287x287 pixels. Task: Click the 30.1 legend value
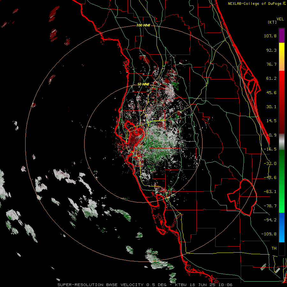pyautogui.click(x=271, y=107)
